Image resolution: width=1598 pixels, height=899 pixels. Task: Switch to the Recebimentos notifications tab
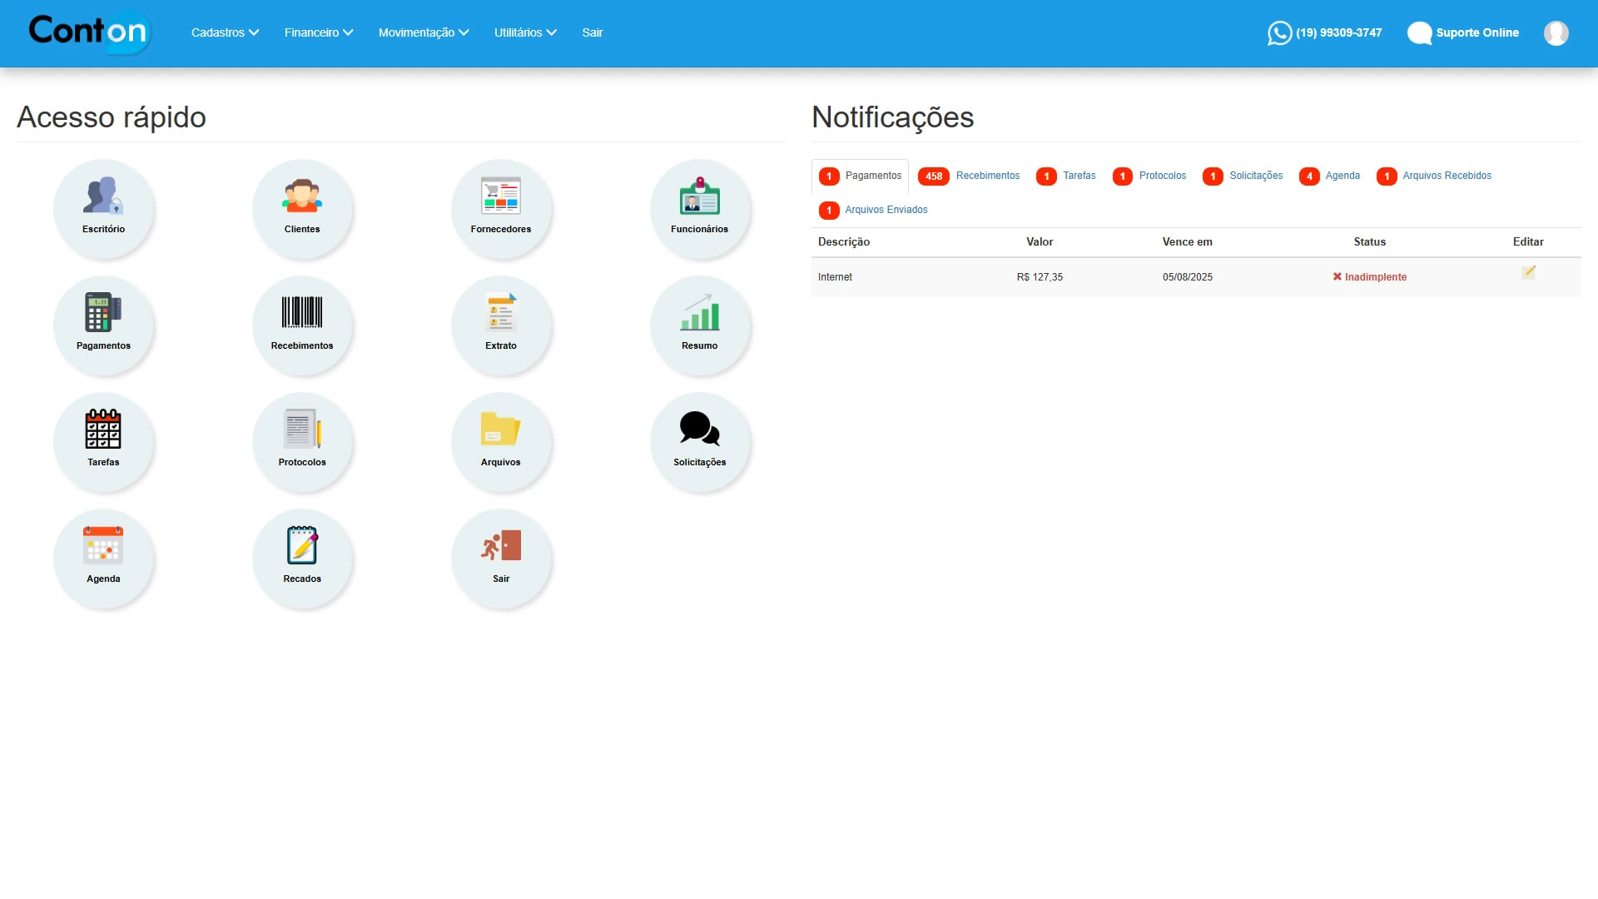pos(987,176)
